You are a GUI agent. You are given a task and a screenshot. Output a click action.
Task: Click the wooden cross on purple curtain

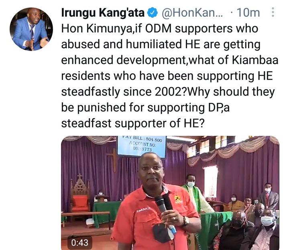click(113, 160)
